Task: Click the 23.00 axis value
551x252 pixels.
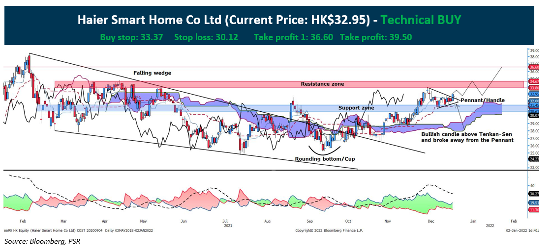Action: point(534,168)
